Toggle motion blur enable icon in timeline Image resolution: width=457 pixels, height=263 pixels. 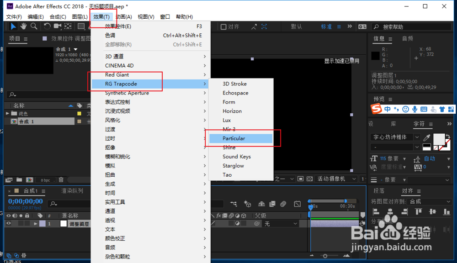[x=283, y=204]
